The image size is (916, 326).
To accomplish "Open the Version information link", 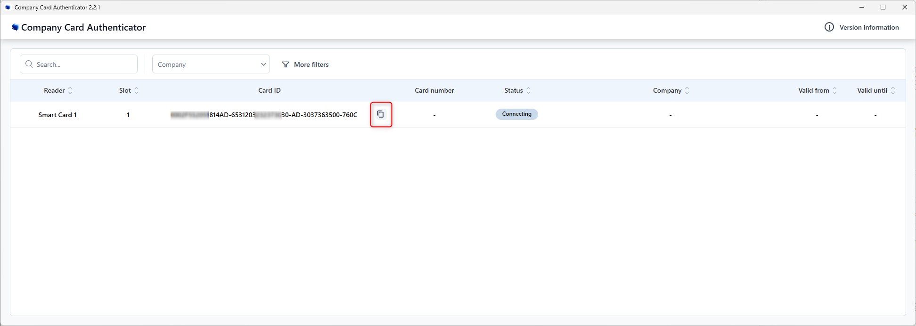I will pyautogui.click(x=869, y=27).
